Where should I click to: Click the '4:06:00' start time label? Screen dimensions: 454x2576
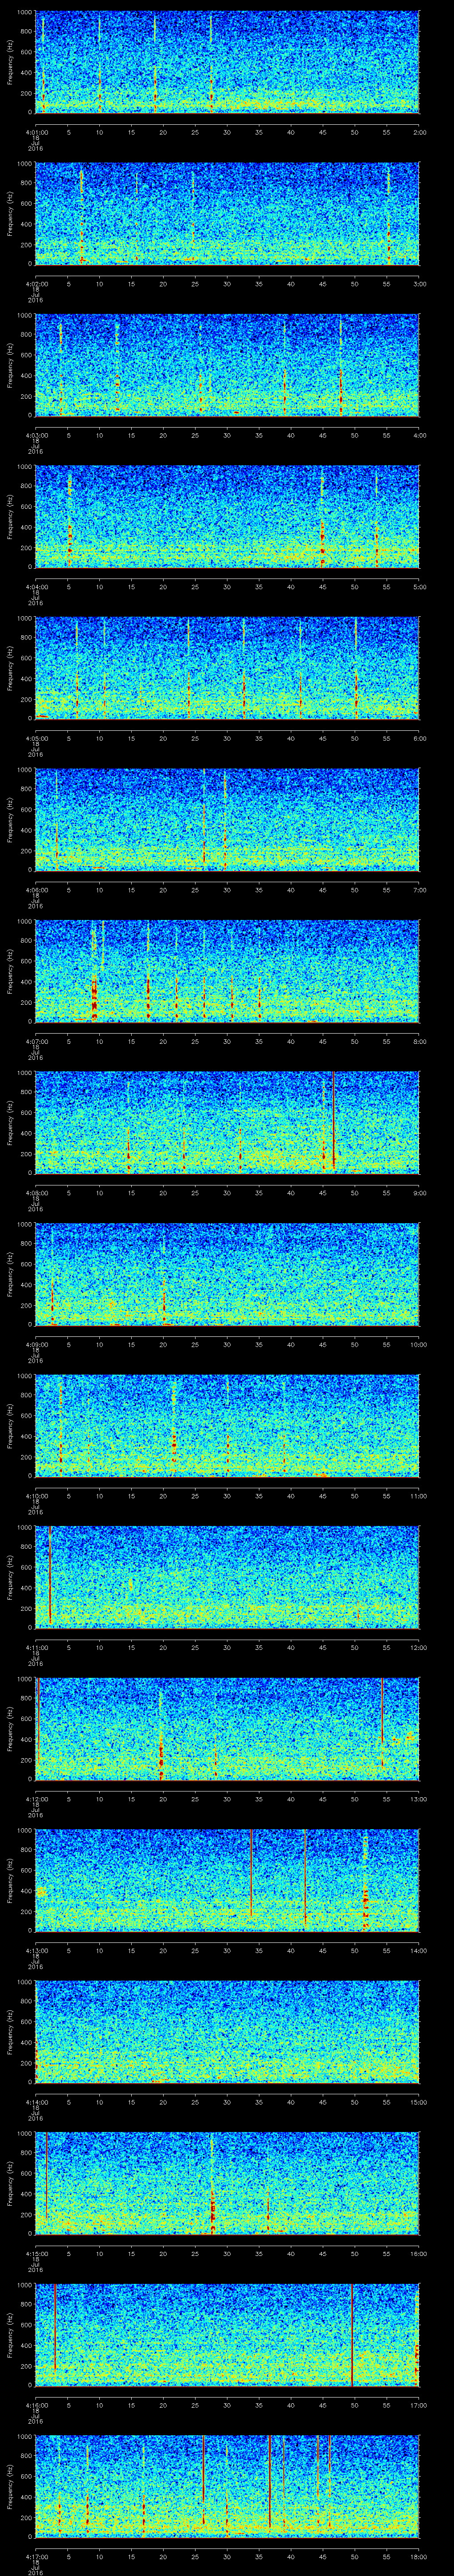coord(36,890)
